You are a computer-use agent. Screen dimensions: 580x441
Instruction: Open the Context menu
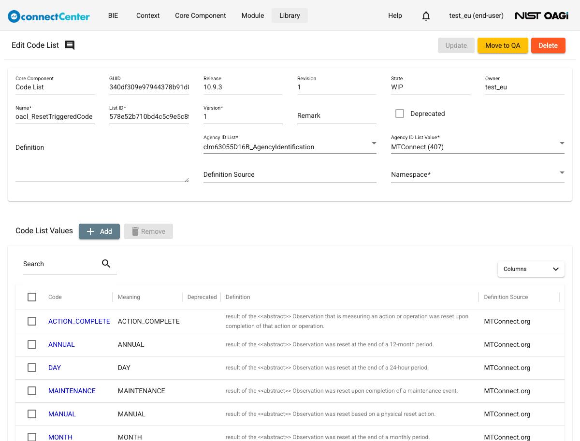[x=148, y=15]
